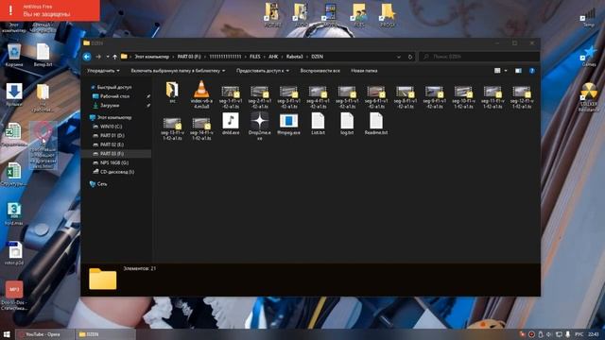Viewport: 605px width, 340px height.
Task: Select the PART 02 (E:) drive
Action: coord(112,144)
